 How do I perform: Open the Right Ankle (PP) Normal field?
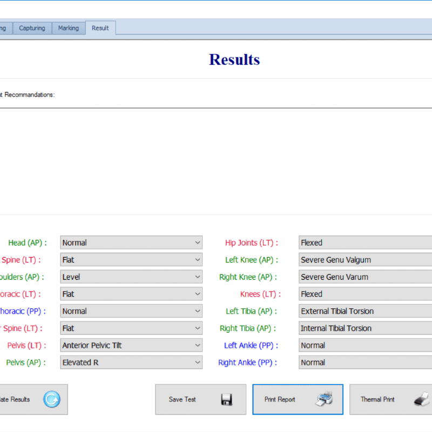coord(365,363)
